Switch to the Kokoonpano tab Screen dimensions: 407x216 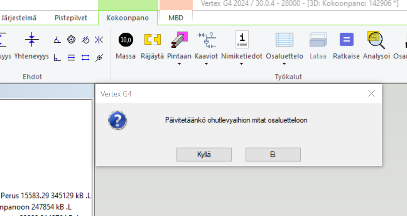tap(128, 18)
